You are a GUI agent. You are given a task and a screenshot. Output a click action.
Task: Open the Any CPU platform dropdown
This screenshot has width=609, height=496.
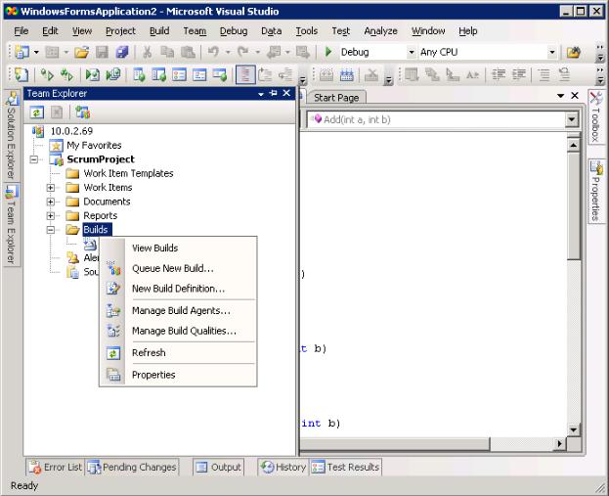pyautogui.click(x=552, y=52)
